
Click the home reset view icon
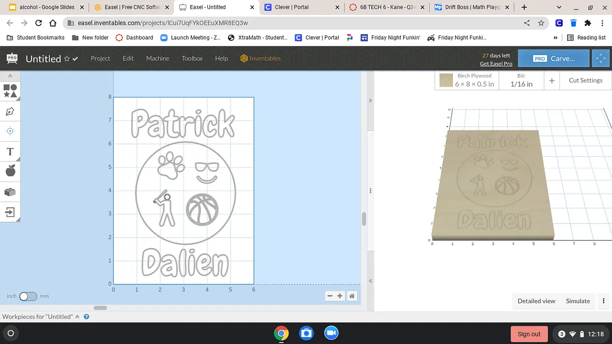pos(352,296)
